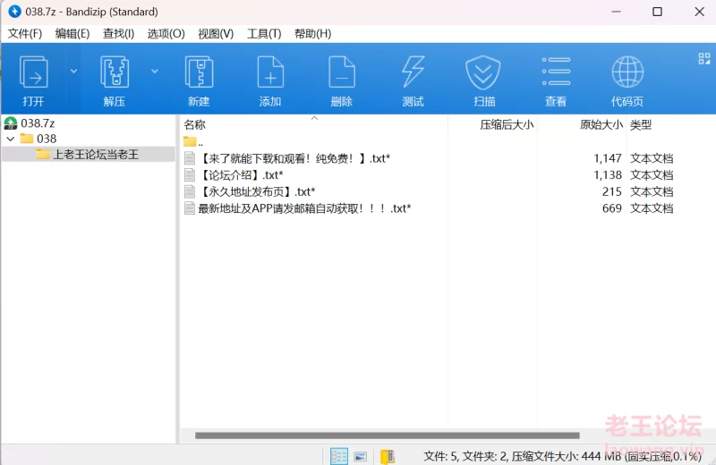Click the document icon of 【永久地址发布页】.txt
The height and width of the screenshot is (465, 716).
click(x=190, y=191)
